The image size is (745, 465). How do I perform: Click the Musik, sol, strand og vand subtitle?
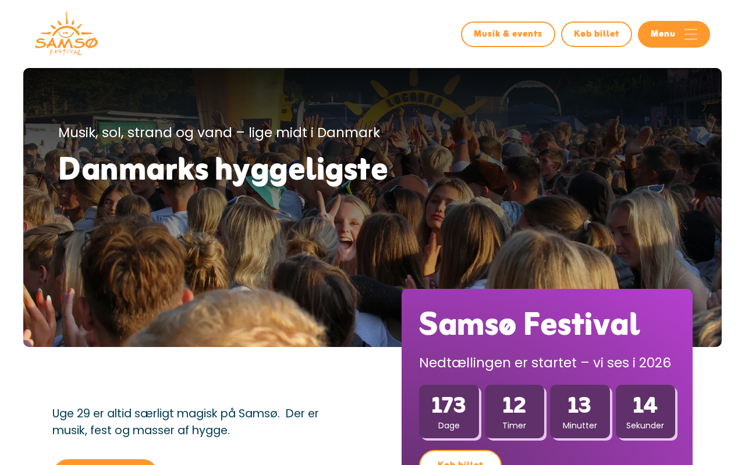pos(219,133)
